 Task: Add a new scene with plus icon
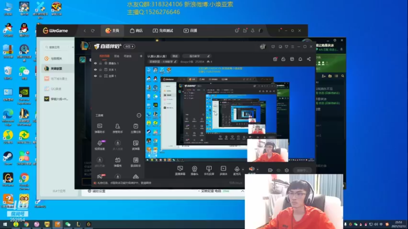pyautogui.click(x=141, y=56)
